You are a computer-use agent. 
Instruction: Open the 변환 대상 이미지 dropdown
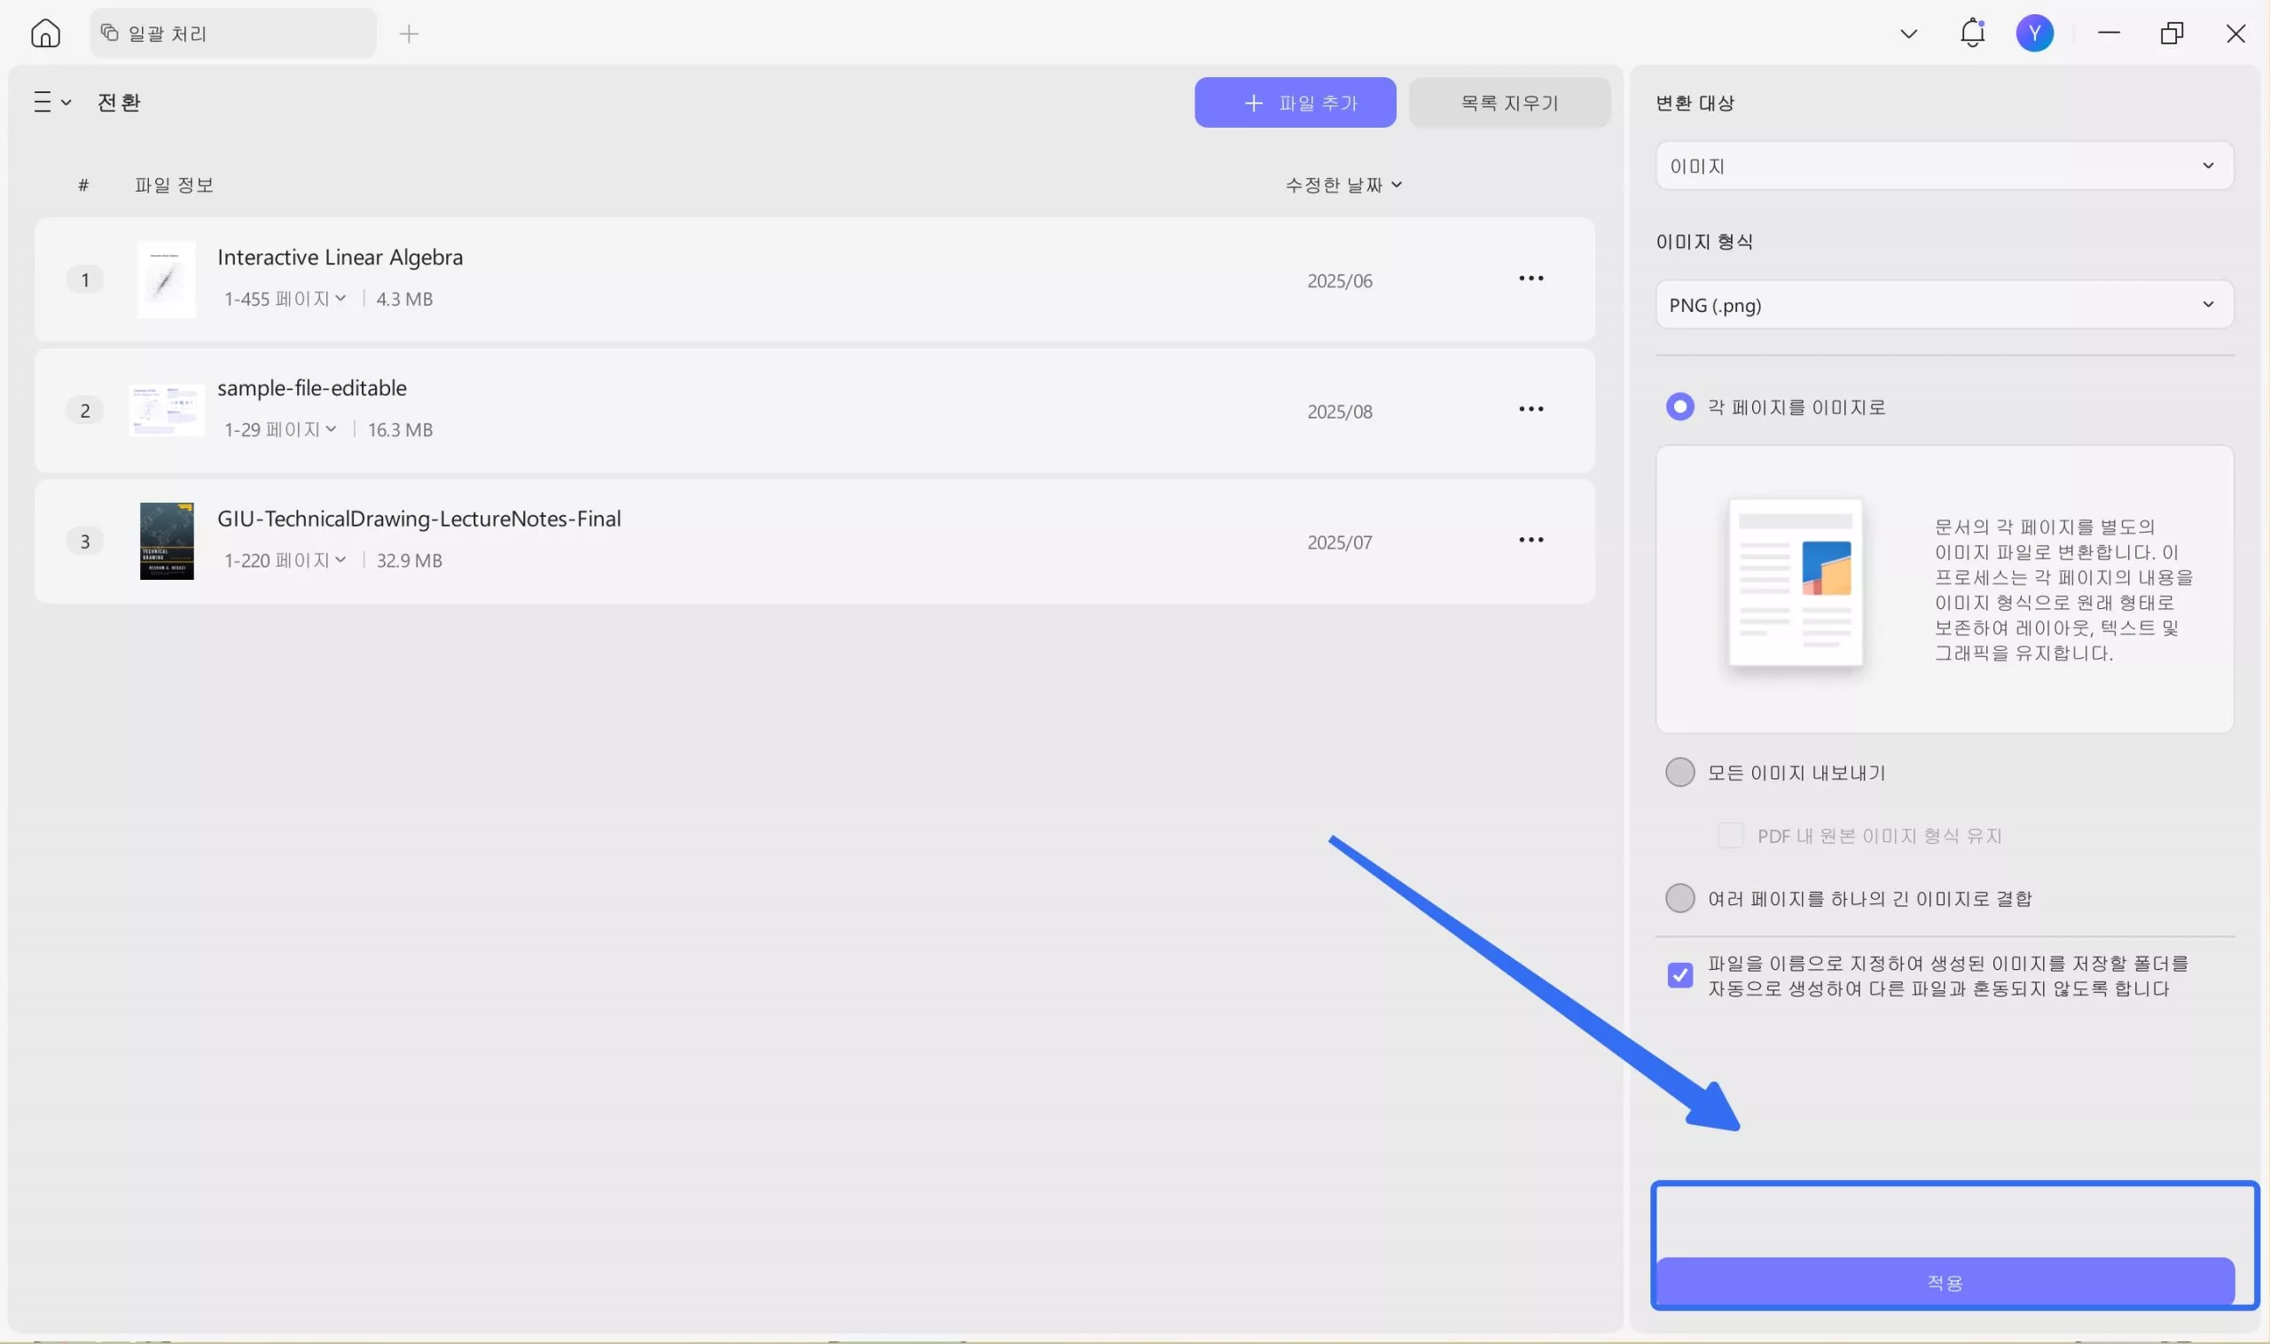[1943, 166]
